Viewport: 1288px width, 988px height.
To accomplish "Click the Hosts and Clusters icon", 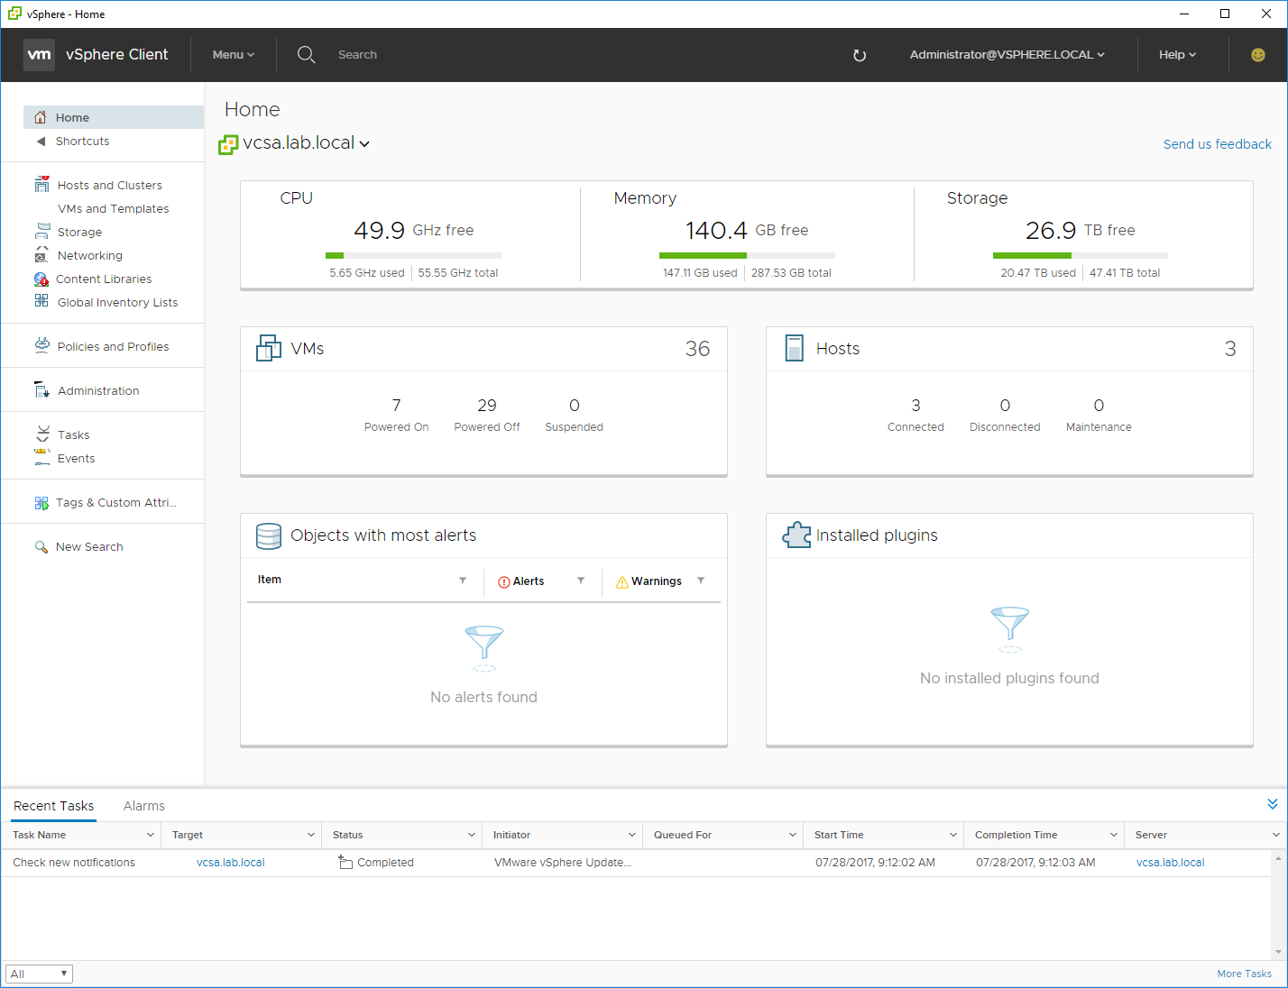I will tap(41, 185).
